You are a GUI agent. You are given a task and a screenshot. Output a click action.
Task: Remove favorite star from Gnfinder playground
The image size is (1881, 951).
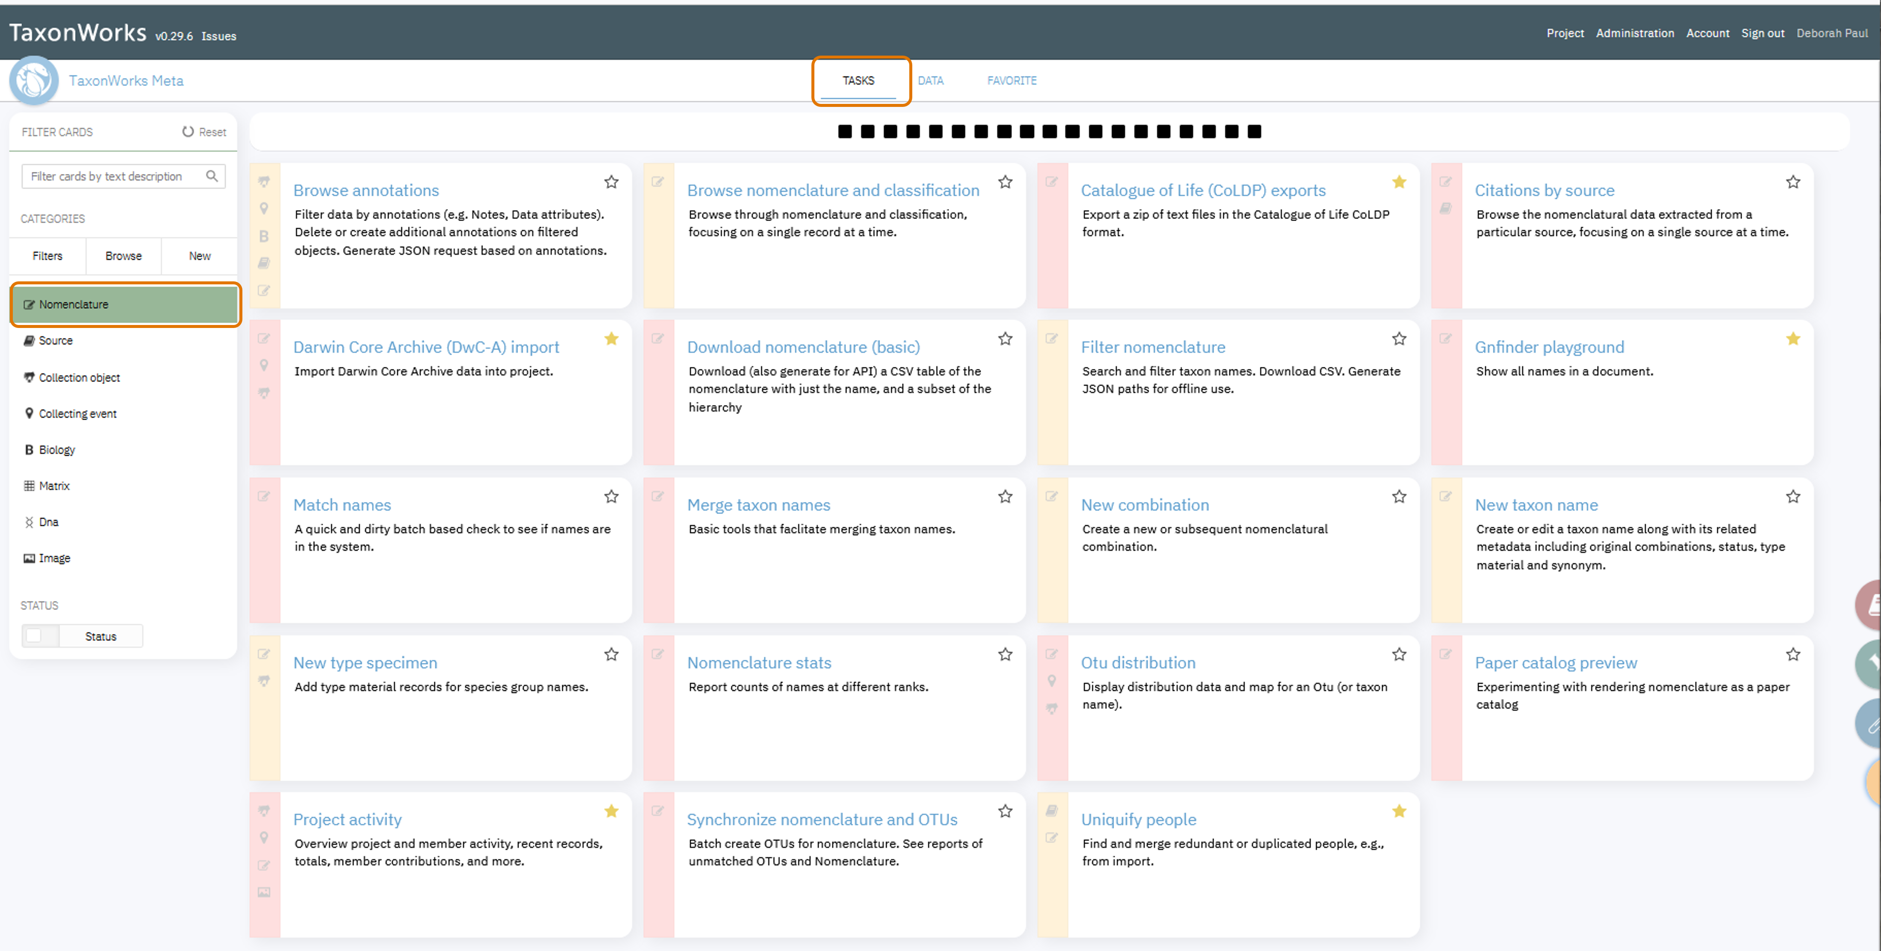(1793, 338)
